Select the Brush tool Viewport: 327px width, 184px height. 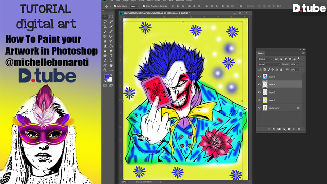coord(105,32)
